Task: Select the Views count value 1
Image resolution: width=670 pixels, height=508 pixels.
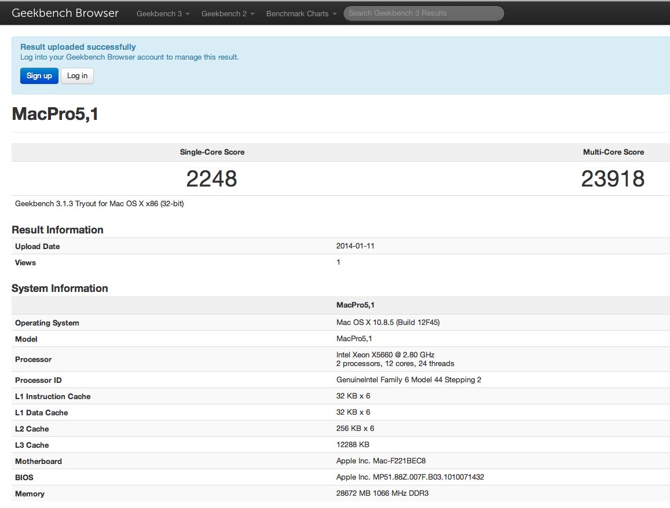Action: pos(338,262)
